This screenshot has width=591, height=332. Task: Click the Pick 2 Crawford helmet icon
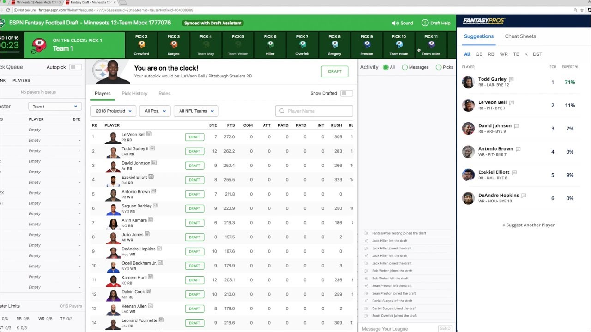click(x=141, y=45)
